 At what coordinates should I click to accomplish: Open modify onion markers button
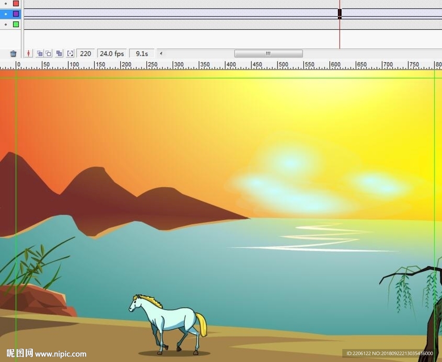(70, 53)
